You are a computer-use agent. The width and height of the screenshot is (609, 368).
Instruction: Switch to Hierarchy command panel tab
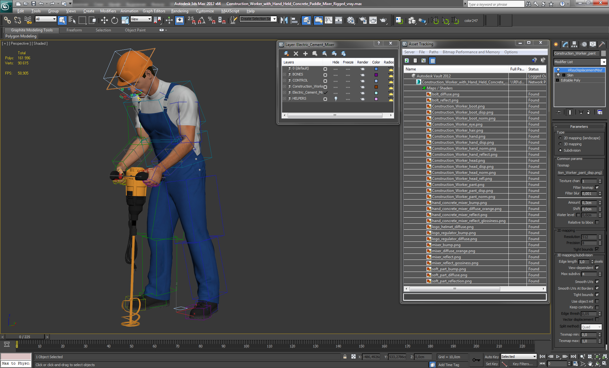[x=574, y=44]
